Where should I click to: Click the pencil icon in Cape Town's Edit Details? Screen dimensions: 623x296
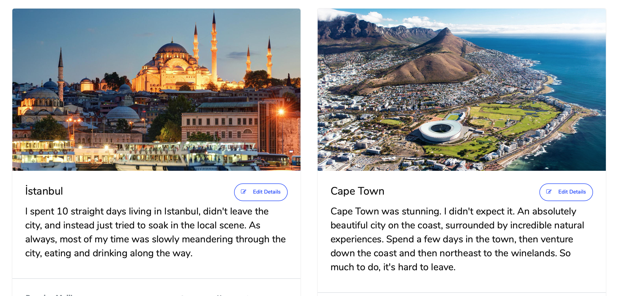pos(549,192)
